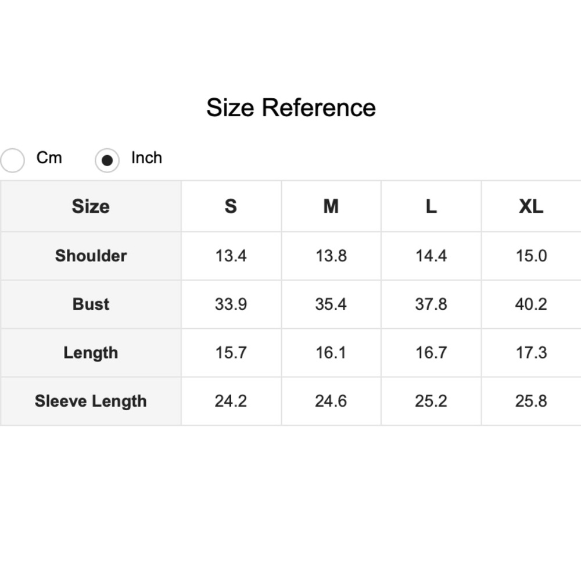Click the Sleeve Length row label

[91, 401]
